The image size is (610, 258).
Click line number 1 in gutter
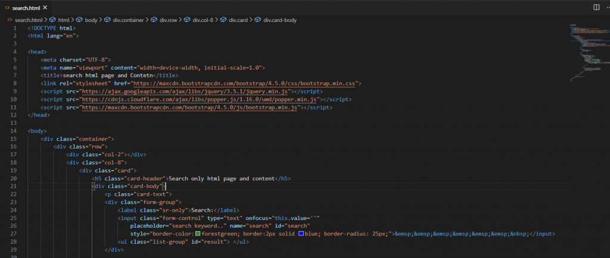coord(15,28)
